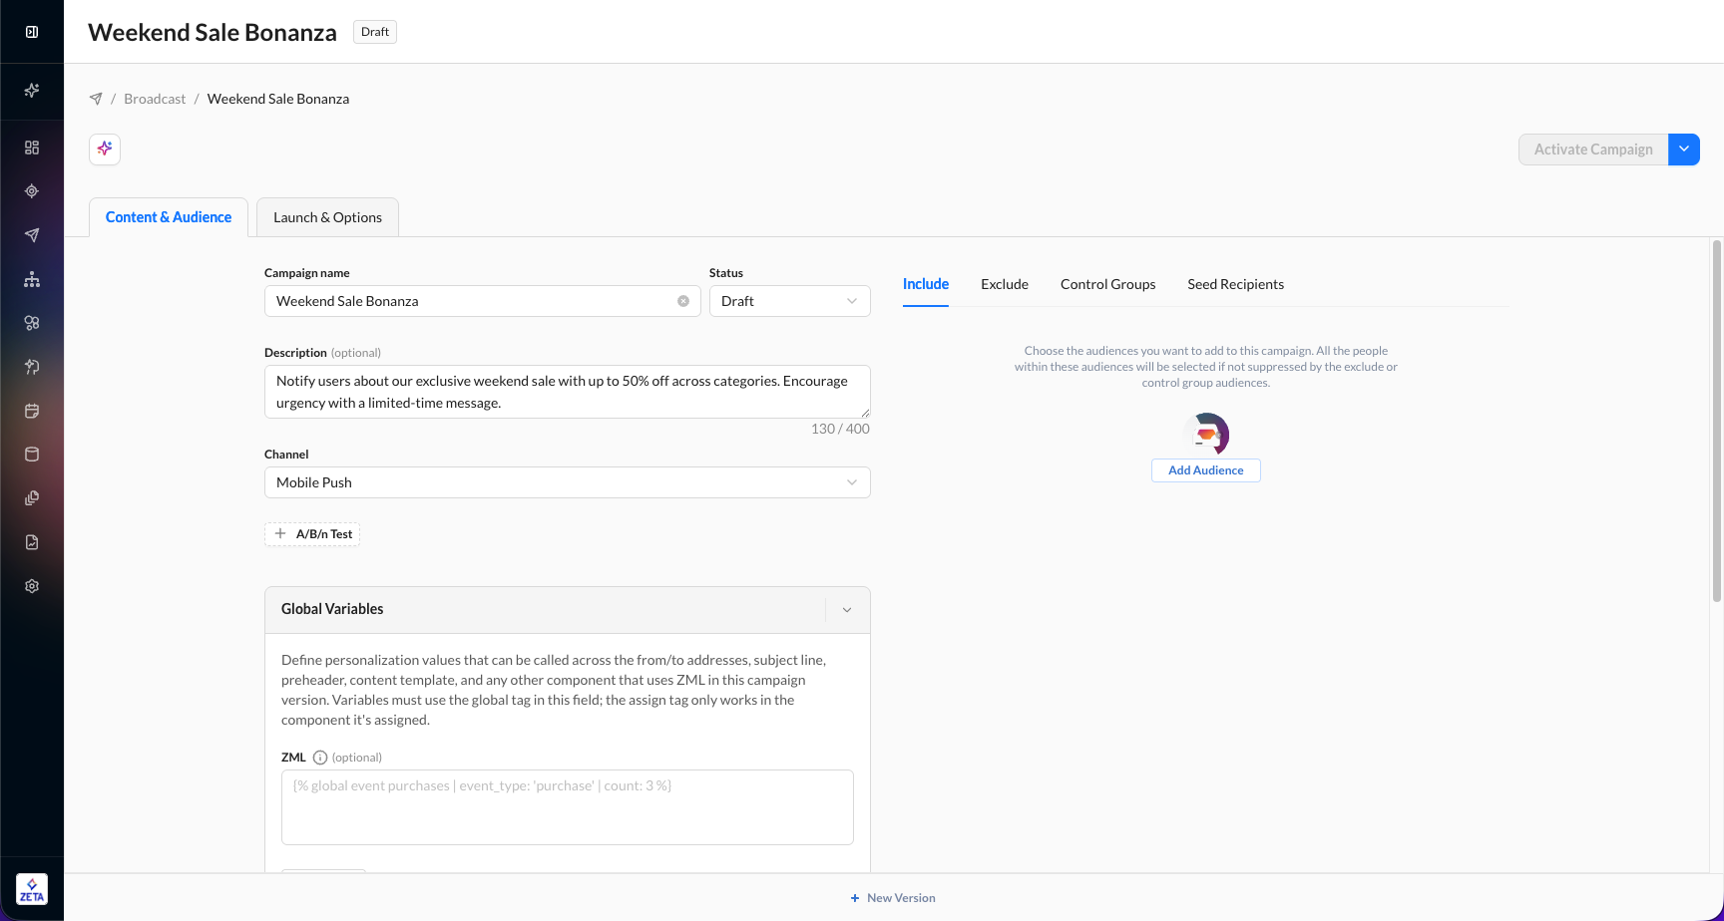Open the Status dropdown showing Draft

coord(790,301)
